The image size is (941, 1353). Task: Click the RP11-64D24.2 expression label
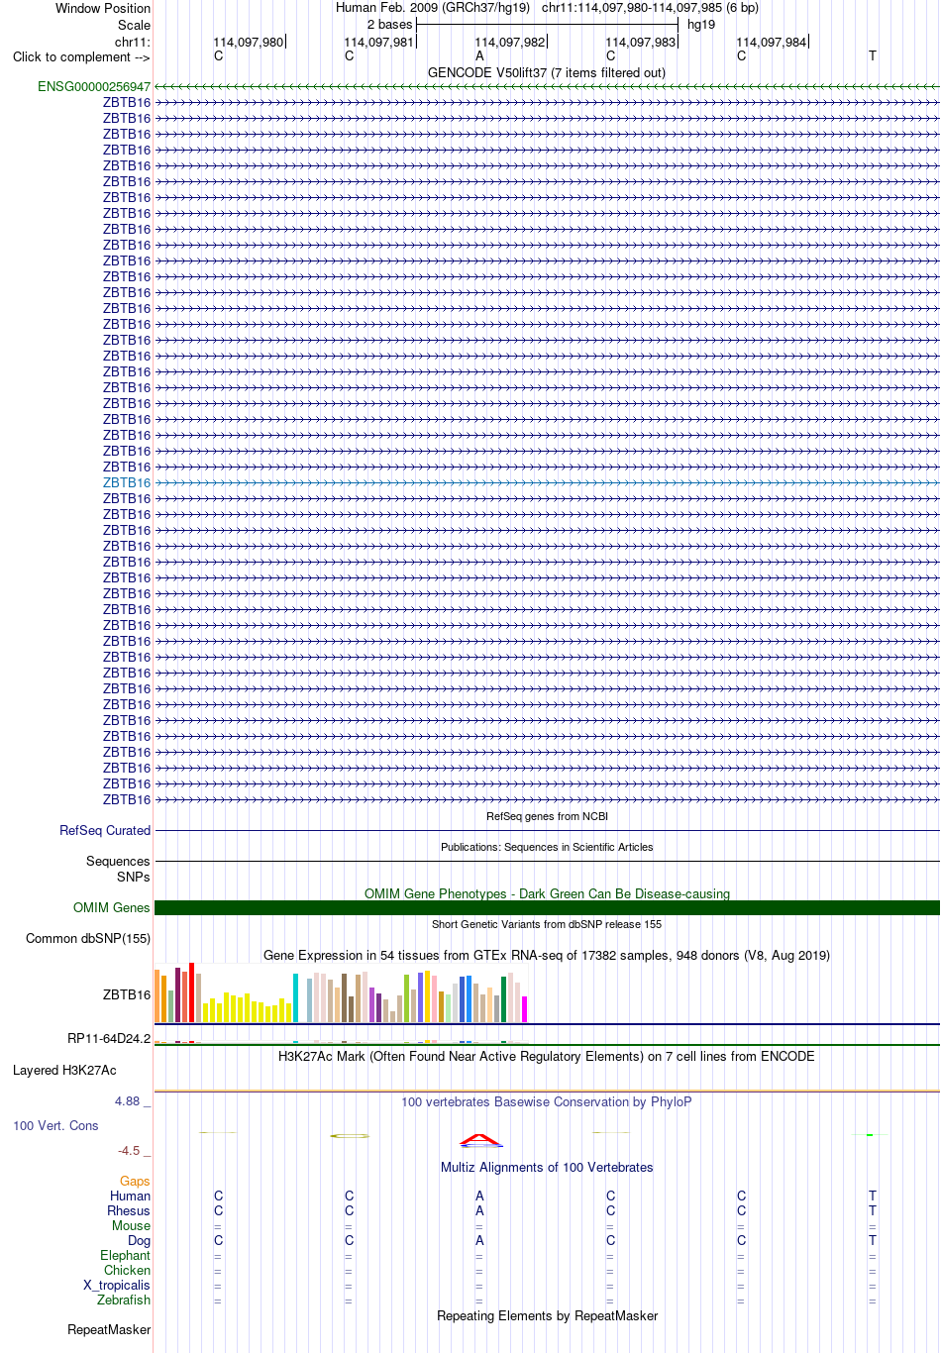109,1039
